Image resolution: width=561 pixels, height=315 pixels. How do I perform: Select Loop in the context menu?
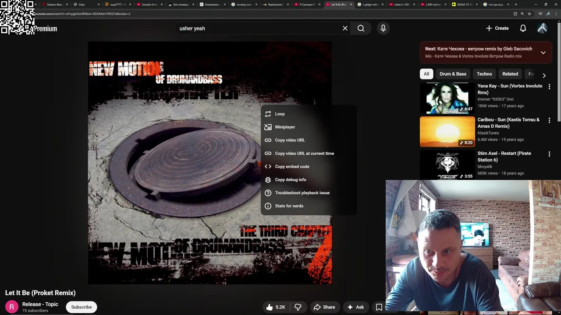pos(308,114)
